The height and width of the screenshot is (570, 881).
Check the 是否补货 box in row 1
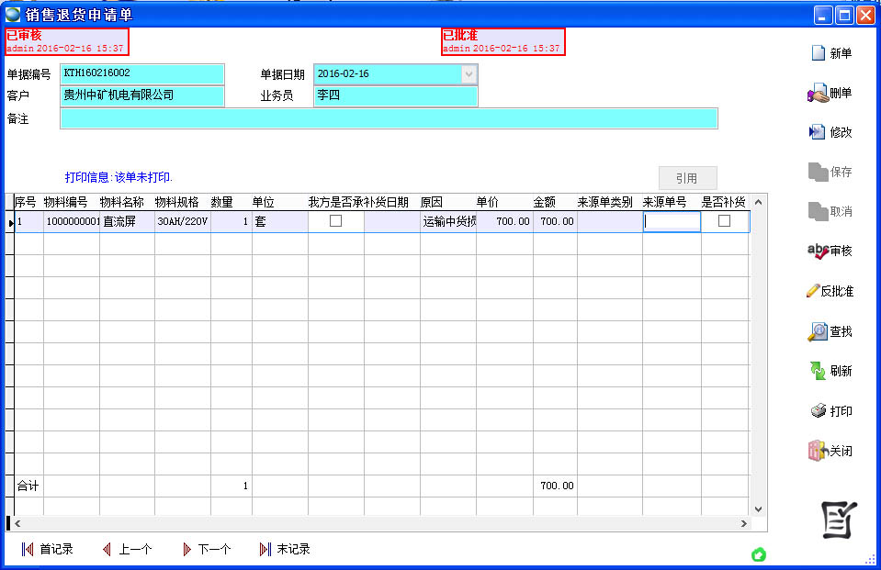724,221
